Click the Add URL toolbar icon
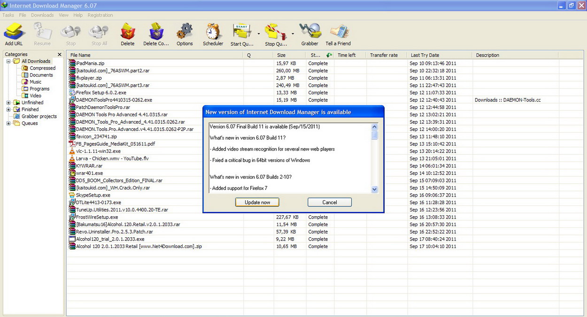The image size is (587, 317). tap(14, 34)
